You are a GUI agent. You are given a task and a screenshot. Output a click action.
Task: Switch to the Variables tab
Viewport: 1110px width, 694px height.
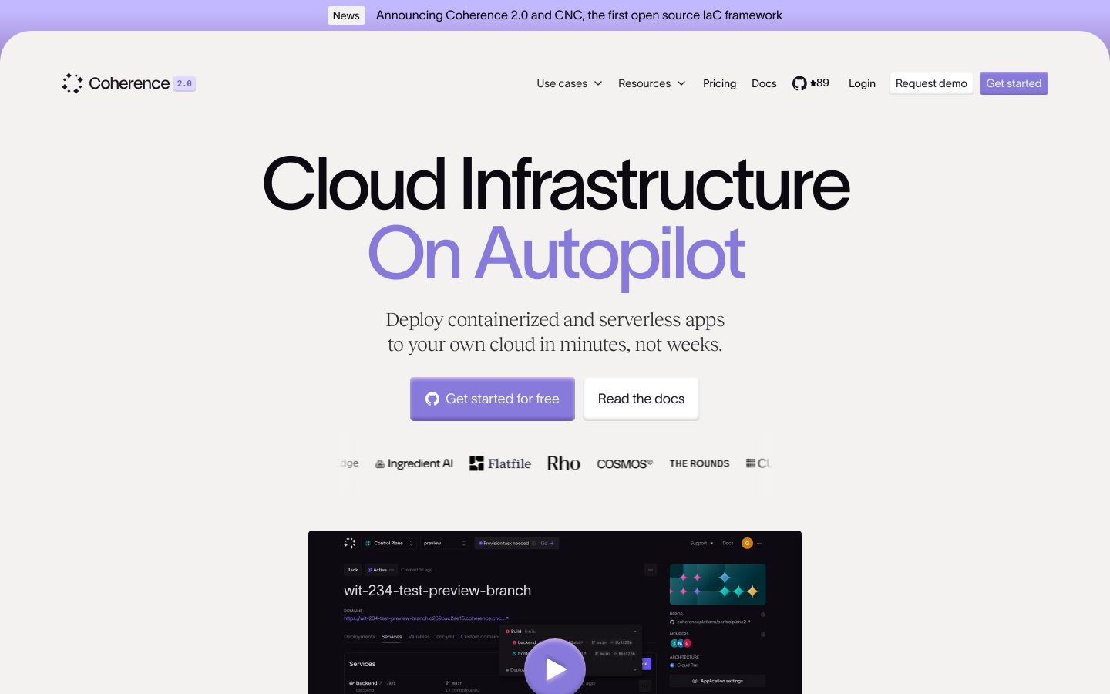click(x=419, y=637)
